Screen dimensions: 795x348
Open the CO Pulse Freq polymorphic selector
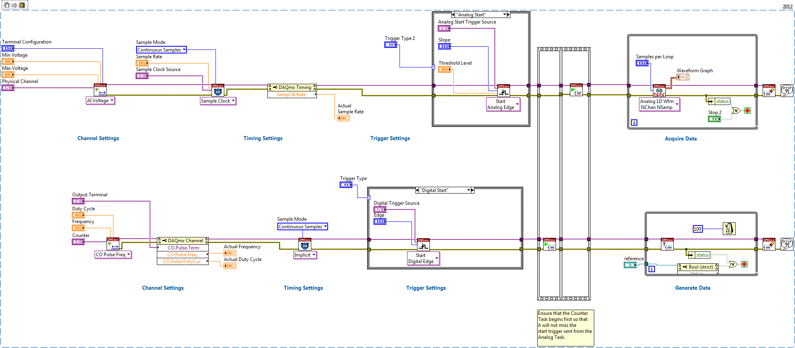(x=113, y=255)
